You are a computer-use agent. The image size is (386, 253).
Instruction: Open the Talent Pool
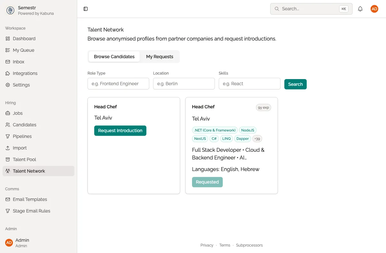point(23,159)
